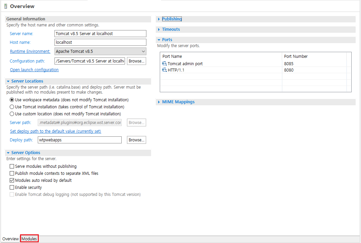
Task: Check Publish module contexts to separate XML files
Action: pos(12,173)
